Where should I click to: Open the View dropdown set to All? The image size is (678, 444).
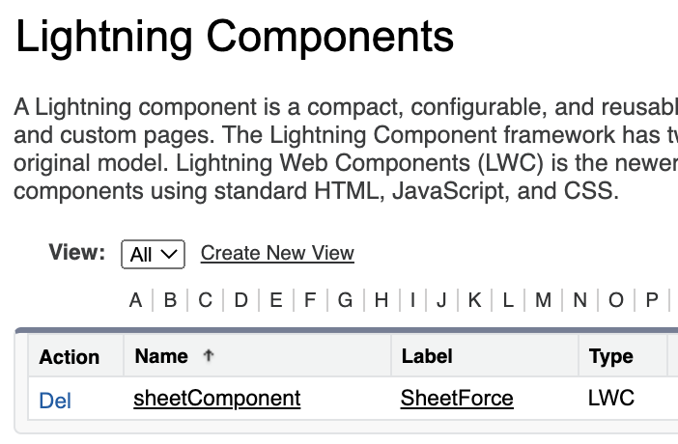(x=153, y=254)
